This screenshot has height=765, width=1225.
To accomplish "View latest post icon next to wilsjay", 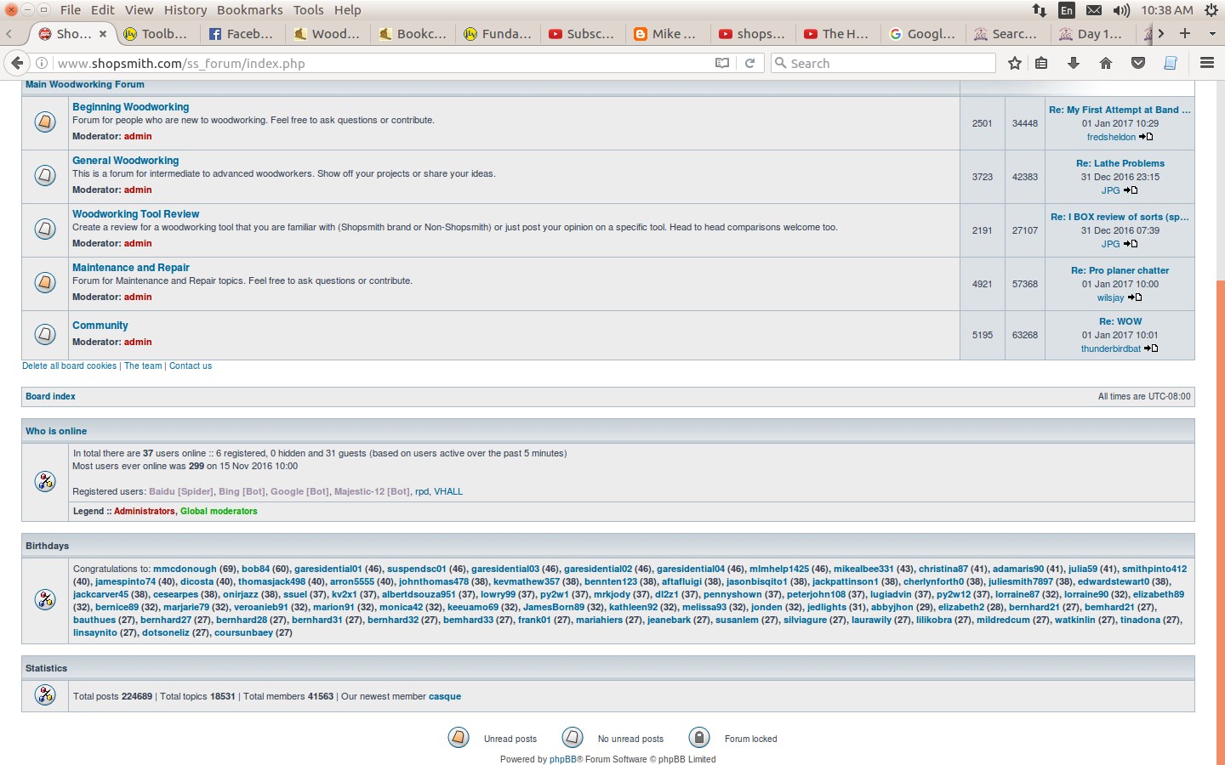I will coord(1135,297).
